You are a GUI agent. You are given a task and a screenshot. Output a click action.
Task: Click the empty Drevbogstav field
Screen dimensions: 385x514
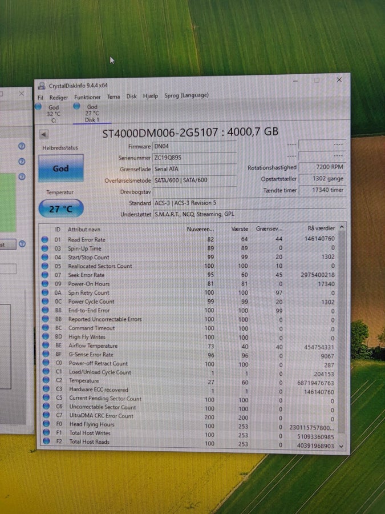194,191
